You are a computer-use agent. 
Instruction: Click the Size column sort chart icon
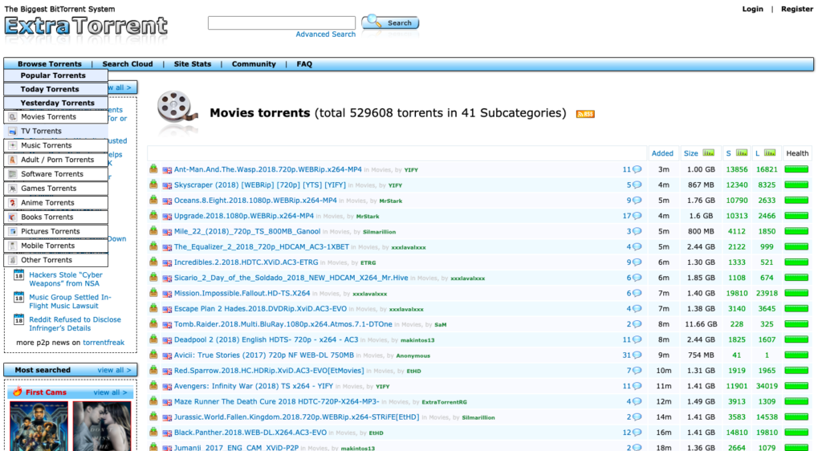click(x=708, y=152)
